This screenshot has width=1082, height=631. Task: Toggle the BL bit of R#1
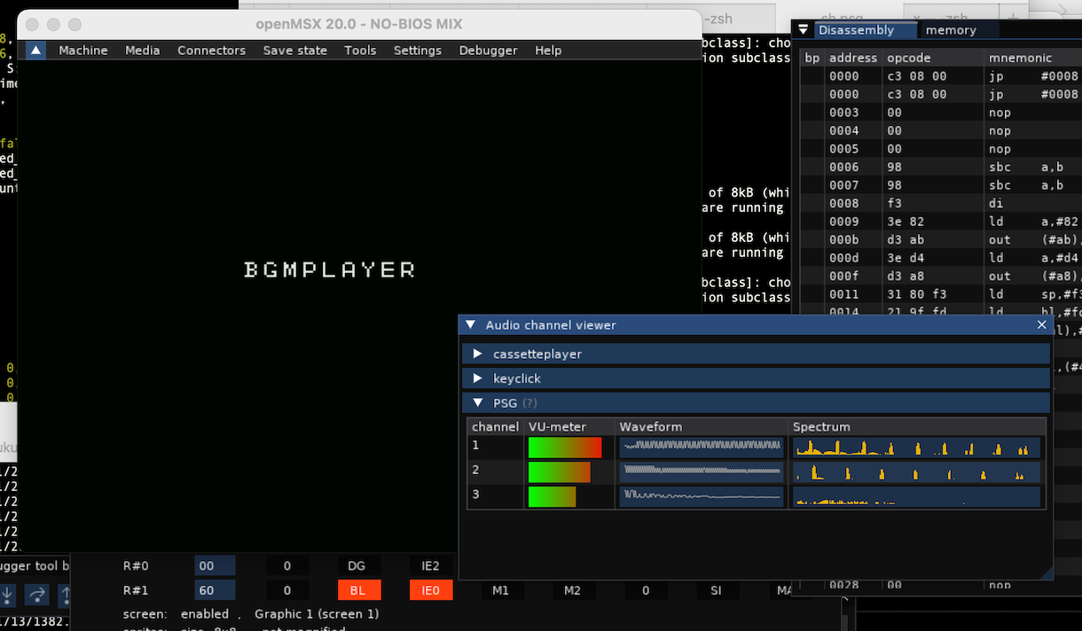coord(359,589)
